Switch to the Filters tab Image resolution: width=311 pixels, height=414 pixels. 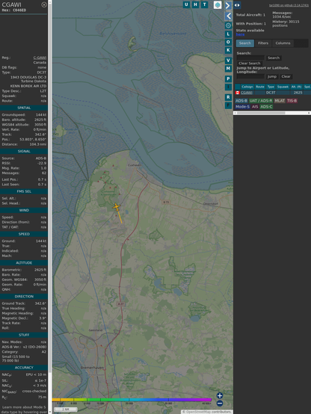[x=263, y=43]
